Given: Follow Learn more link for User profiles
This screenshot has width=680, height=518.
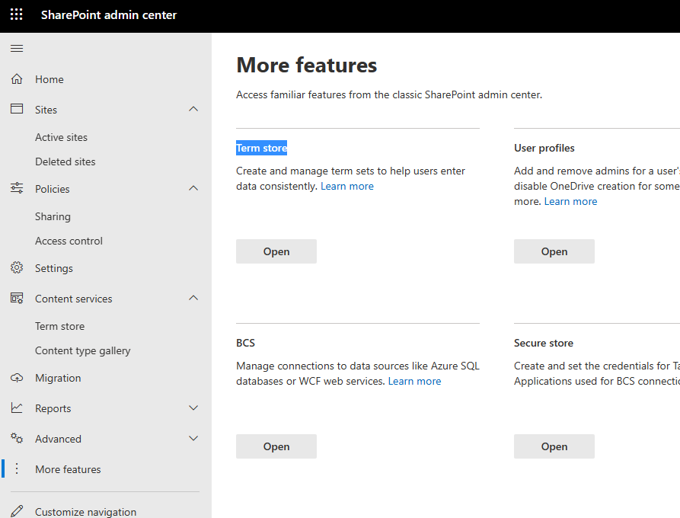Looking at the screenshot, I should tap(570, 201).
